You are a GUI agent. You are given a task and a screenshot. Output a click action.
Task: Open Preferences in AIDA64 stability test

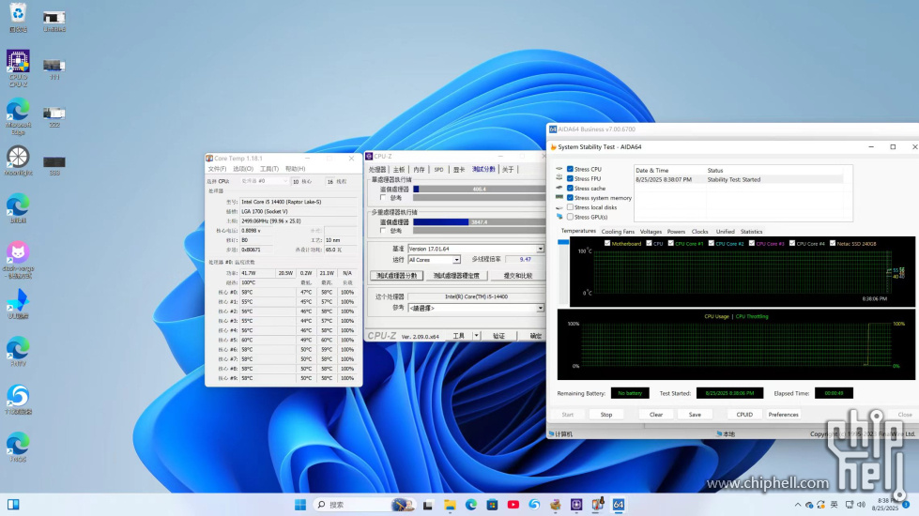(783, 415)
